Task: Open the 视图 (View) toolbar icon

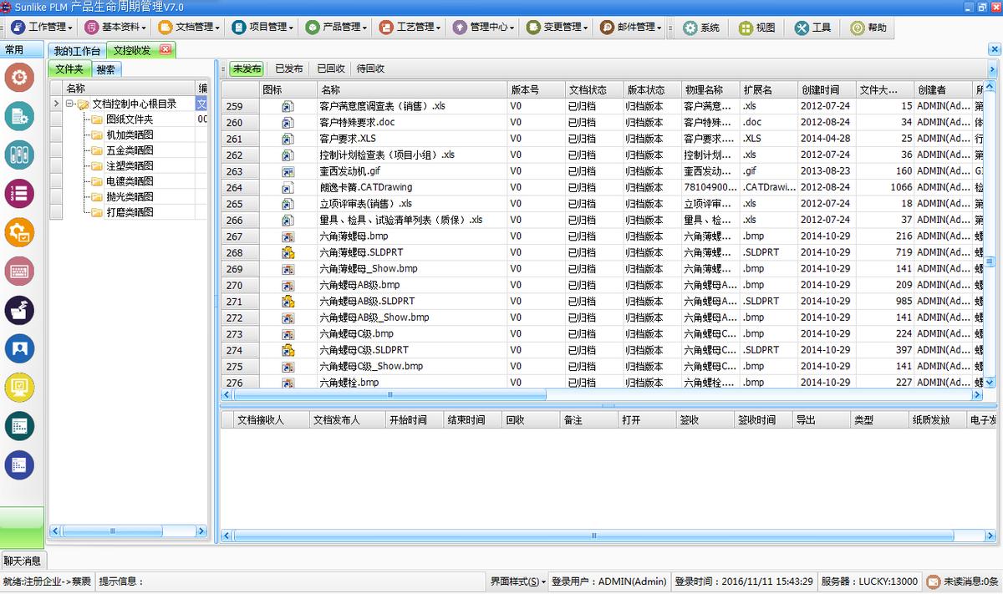Action: coord(755,28)
